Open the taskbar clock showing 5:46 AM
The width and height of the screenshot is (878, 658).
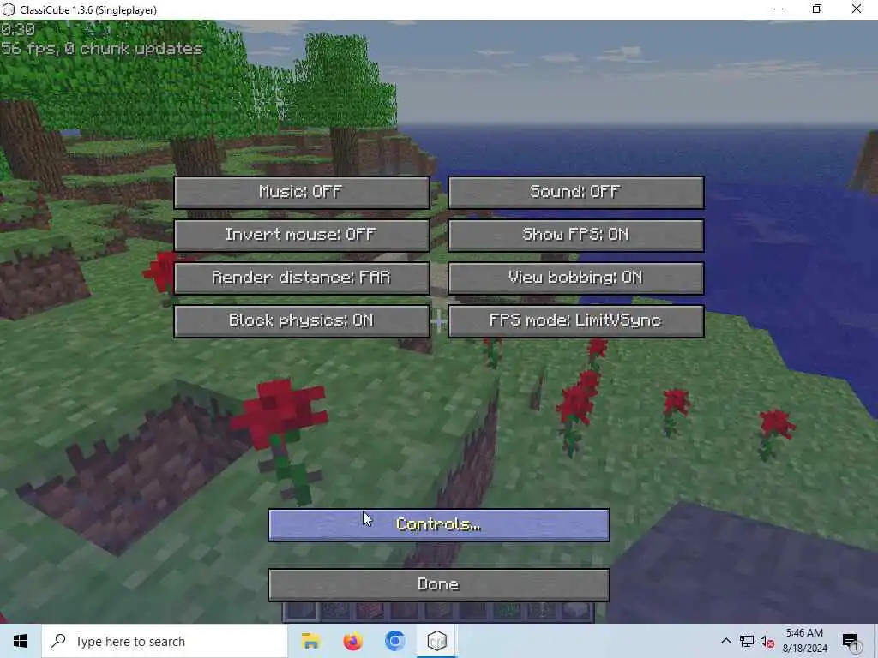click(804, 641)
